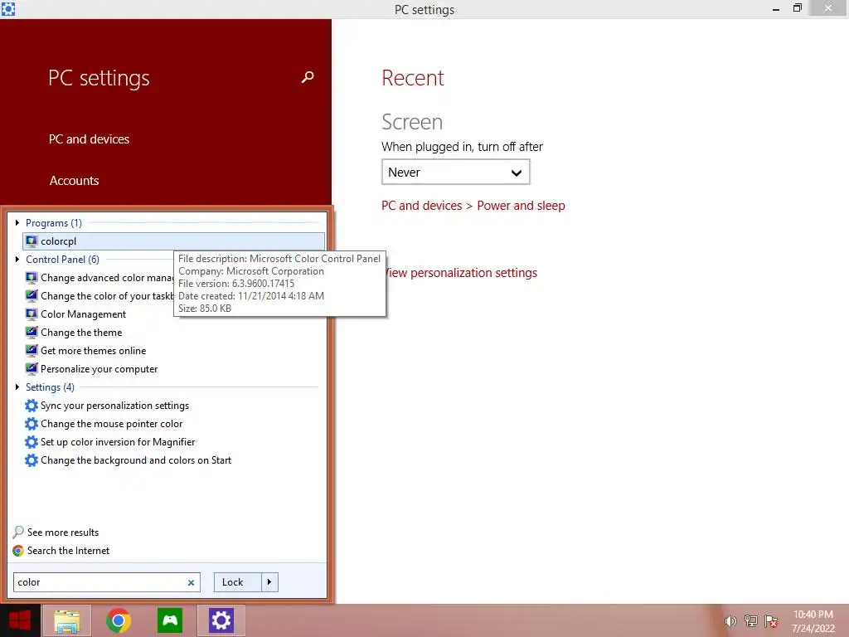
Task: Clear the search box with the X icon
Action: click(x=192, y=583)
